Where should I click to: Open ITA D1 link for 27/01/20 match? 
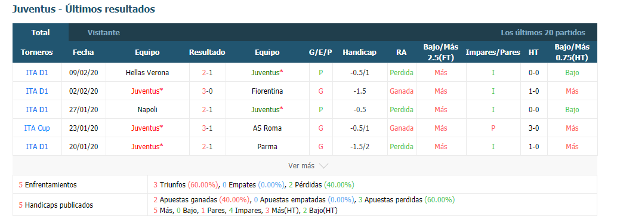coord(37,110)
